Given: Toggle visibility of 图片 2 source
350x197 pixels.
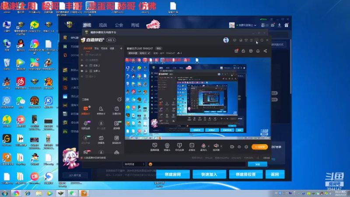Looking at the screenshot, I should point(82,76).
